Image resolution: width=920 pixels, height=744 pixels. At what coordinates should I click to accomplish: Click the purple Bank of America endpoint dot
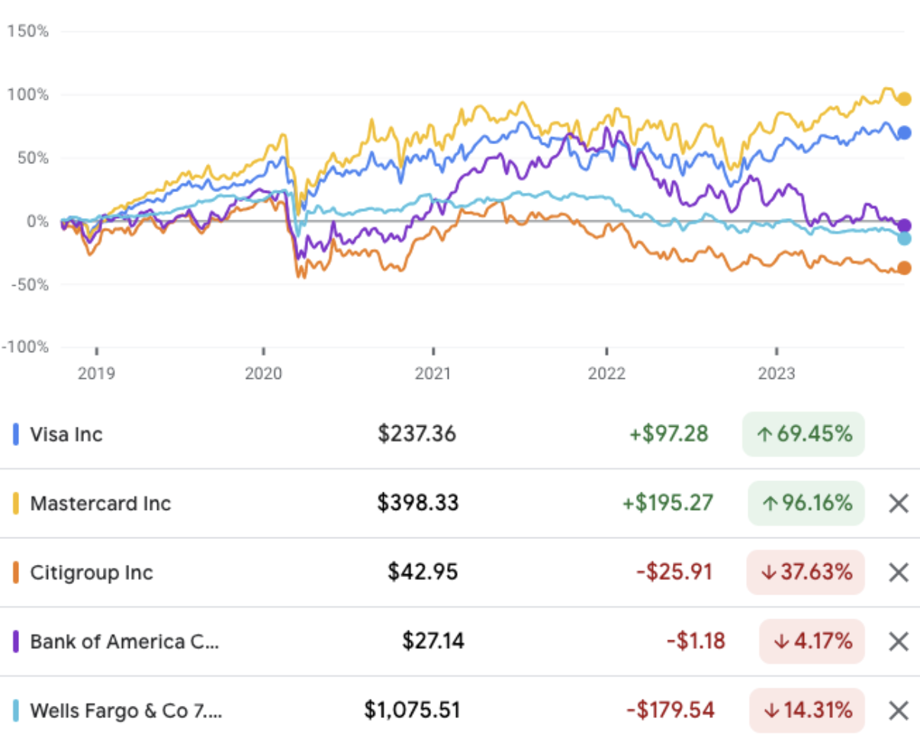905,226
